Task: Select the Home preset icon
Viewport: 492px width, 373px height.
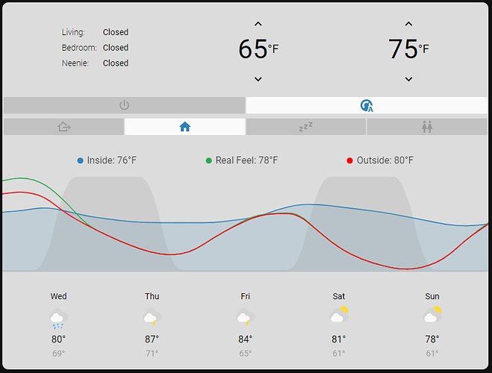Action: point(185,127)
